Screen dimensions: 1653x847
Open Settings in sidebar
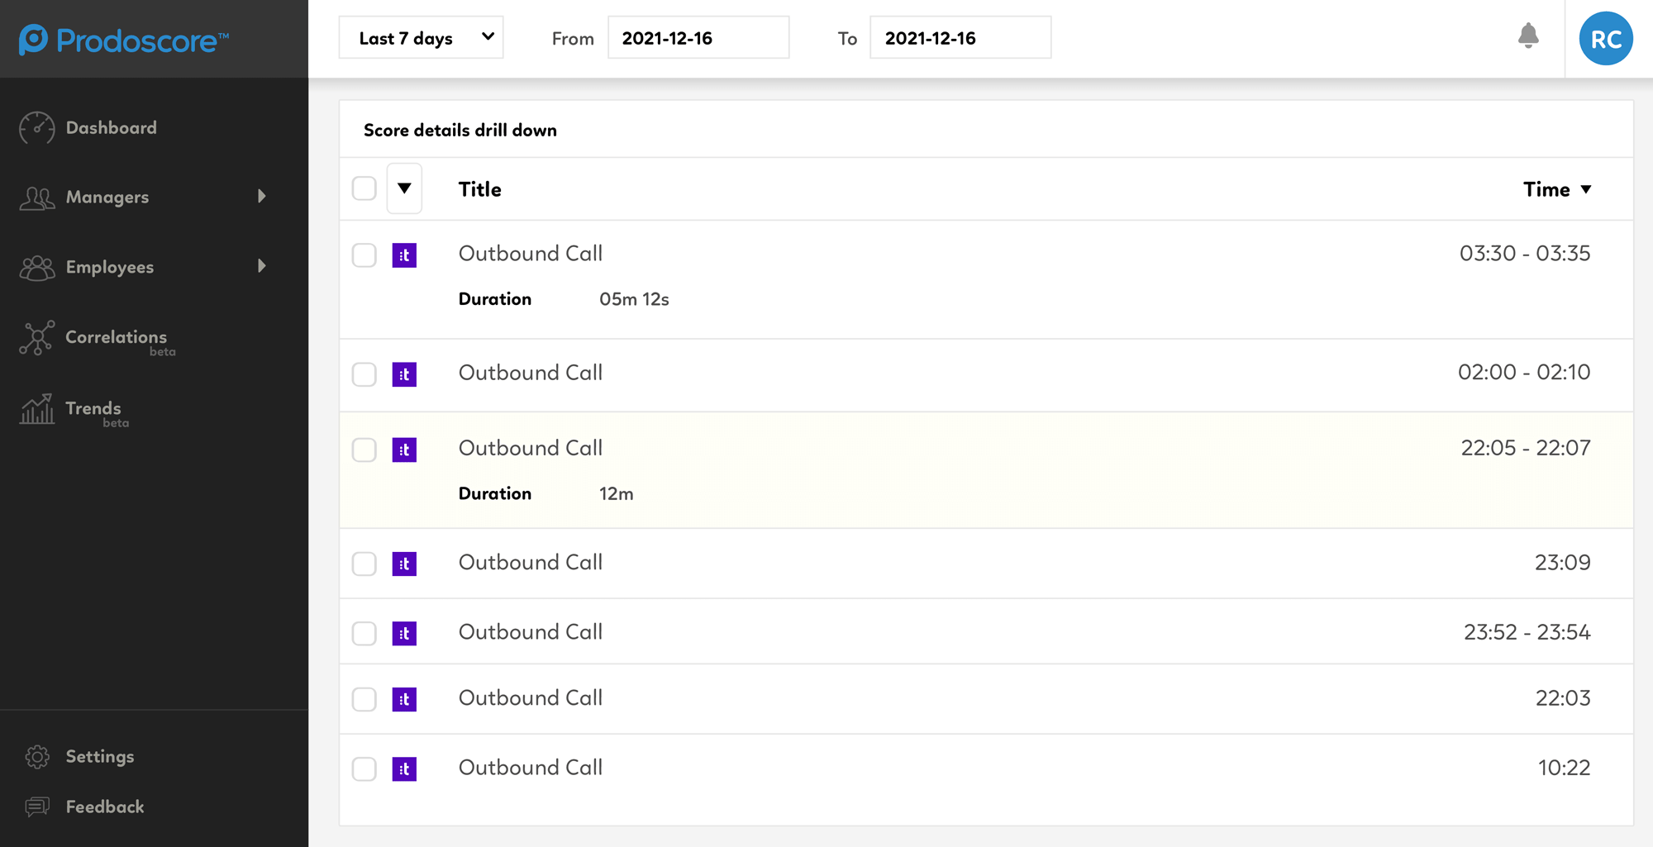[x=100, y=757]
